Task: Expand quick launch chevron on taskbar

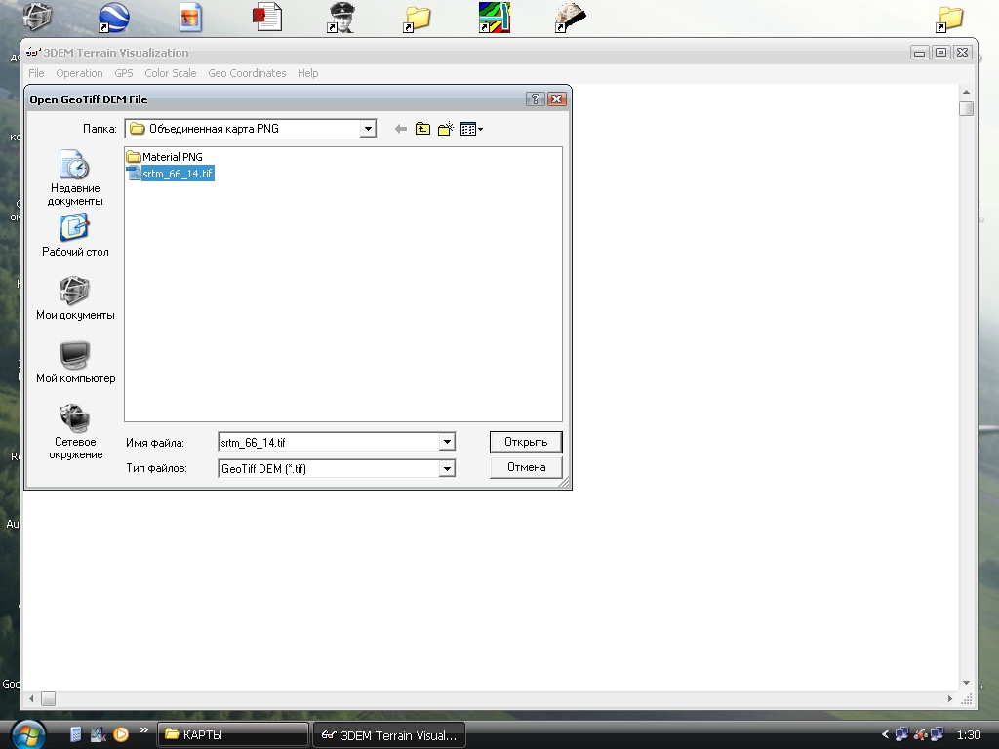Action: (144, 730)
